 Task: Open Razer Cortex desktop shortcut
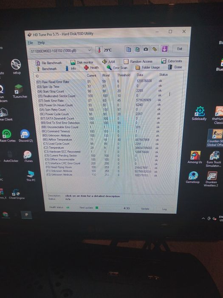7,136
